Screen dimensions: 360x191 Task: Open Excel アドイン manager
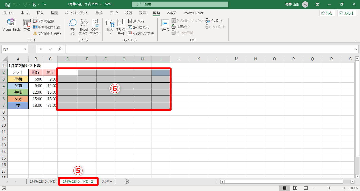(x=84, y=27)
